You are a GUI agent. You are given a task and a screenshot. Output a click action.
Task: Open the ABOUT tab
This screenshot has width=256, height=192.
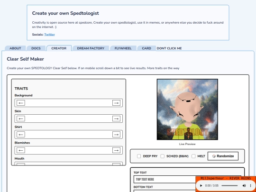coord(15,48)
